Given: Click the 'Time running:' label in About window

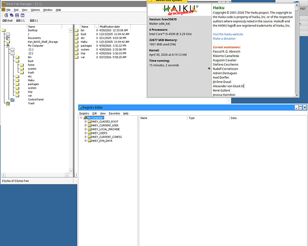Looking at the screenshot, I should click(159, 61).
